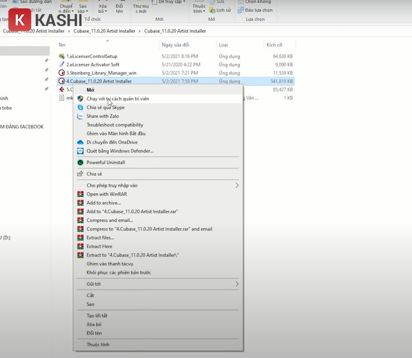The height and width of the screenshot is (358, 412).
Task: Sort by the Loại column header
Action: point(240,45)
